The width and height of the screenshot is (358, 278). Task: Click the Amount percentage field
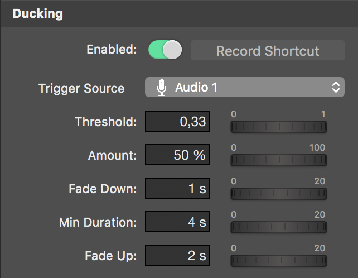pos(177,155)
